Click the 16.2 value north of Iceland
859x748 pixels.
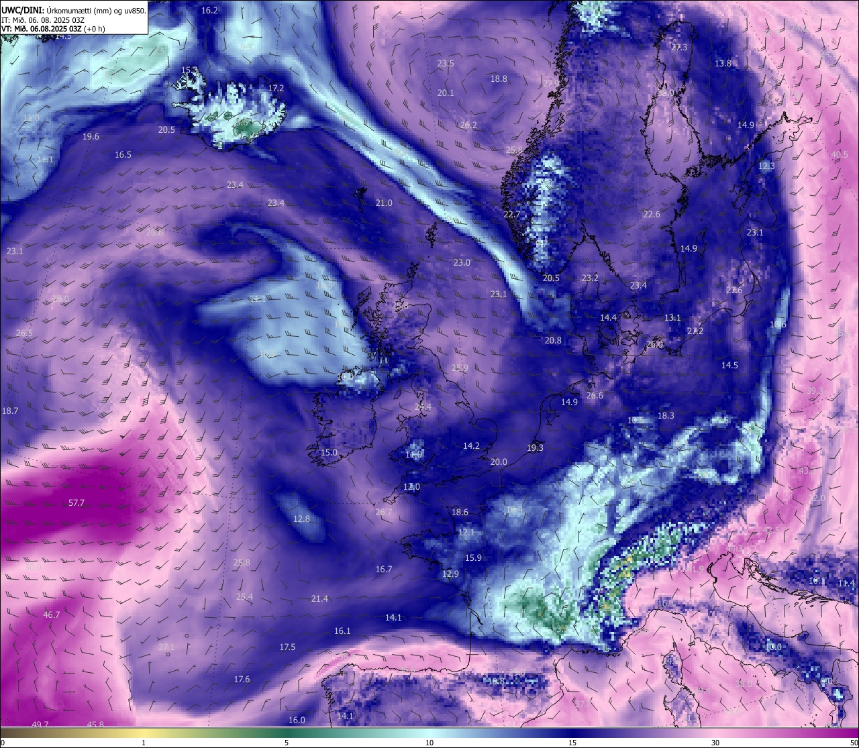pos(210,11)
